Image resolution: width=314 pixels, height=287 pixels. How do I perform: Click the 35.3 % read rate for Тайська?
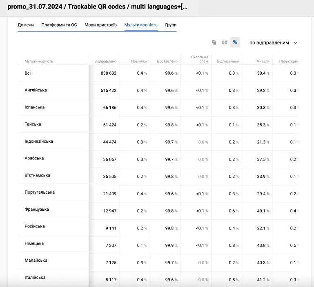coord(263,125)
